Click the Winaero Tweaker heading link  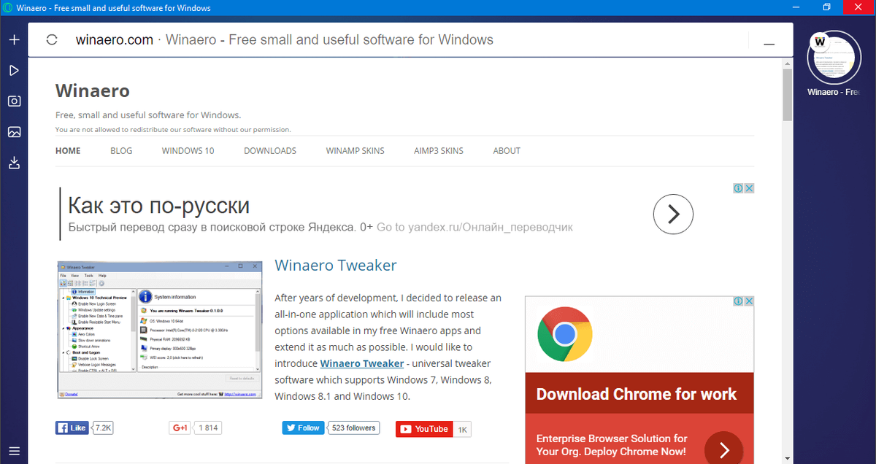(x=336, y=266)
